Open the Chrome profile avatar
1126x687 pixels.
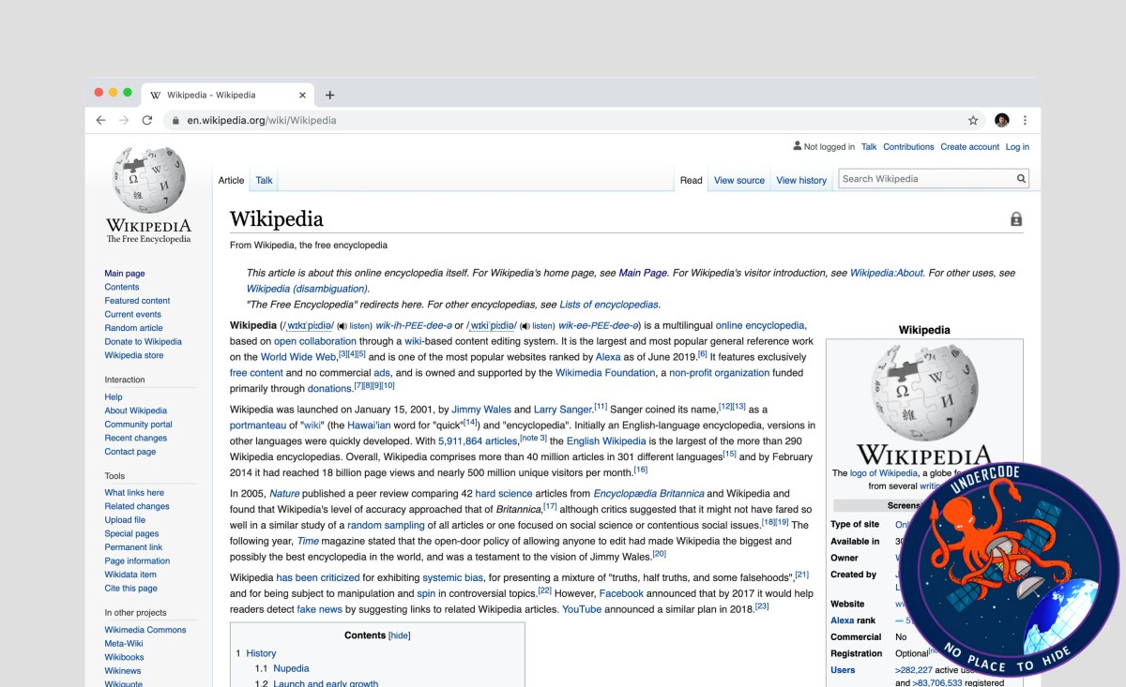[x=1002, y=120]
